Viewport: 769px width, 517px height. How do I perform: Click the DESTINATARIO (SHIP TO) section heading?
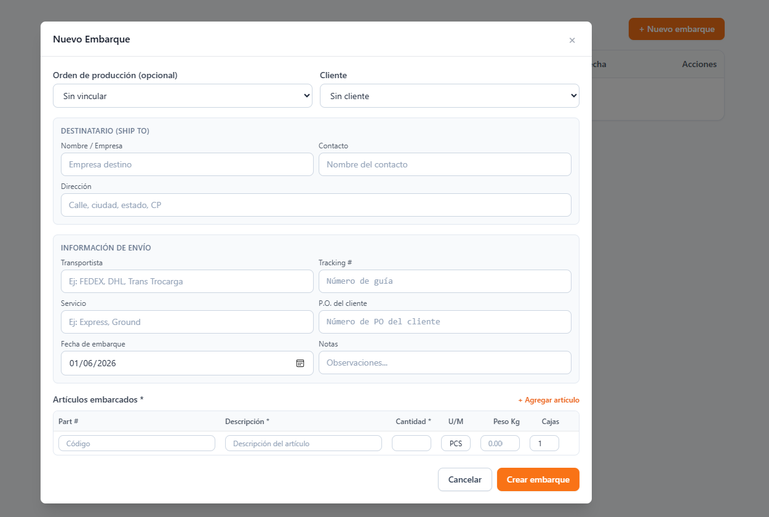[105, 131]
